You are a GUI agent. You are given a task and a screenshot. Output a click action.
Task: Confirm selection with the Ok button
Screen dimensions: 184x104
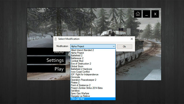[x=124, y=47]
